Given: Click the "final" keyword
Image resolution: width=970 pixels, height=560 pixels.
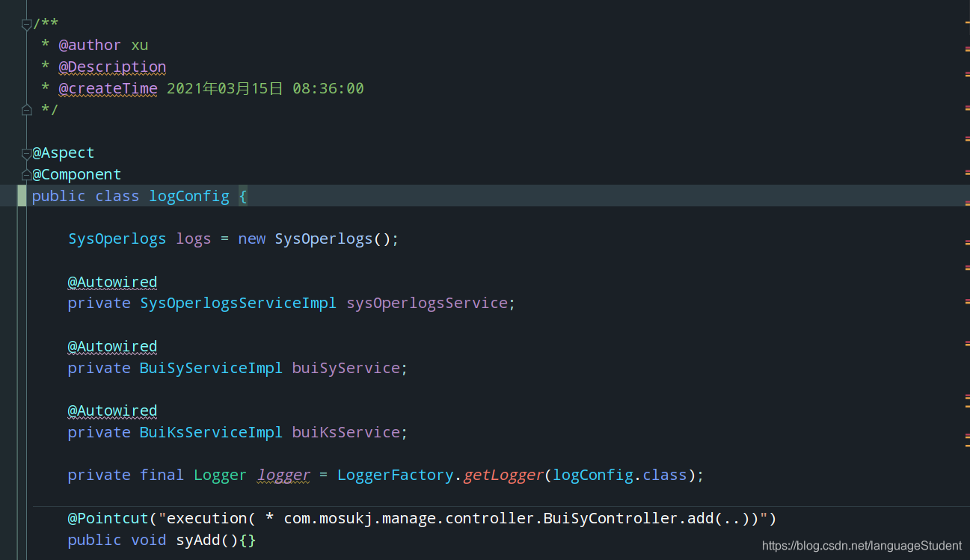Looking at the screenshot, I should coord(162,475).
